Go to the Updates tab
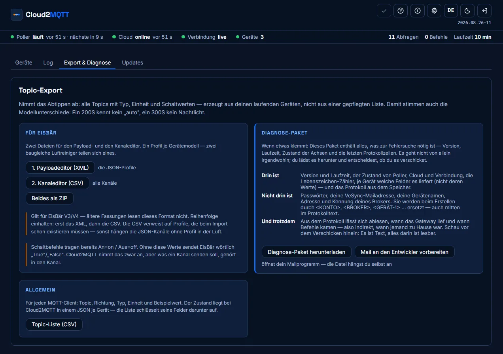This screenshot has width=503, height=354. [x=132, y=62]
